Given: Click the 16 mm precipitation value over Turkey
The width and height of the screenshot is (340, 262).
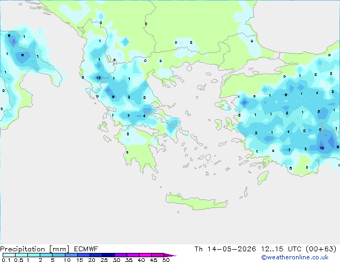Looking at the screenshot, I should coord(322,148).
